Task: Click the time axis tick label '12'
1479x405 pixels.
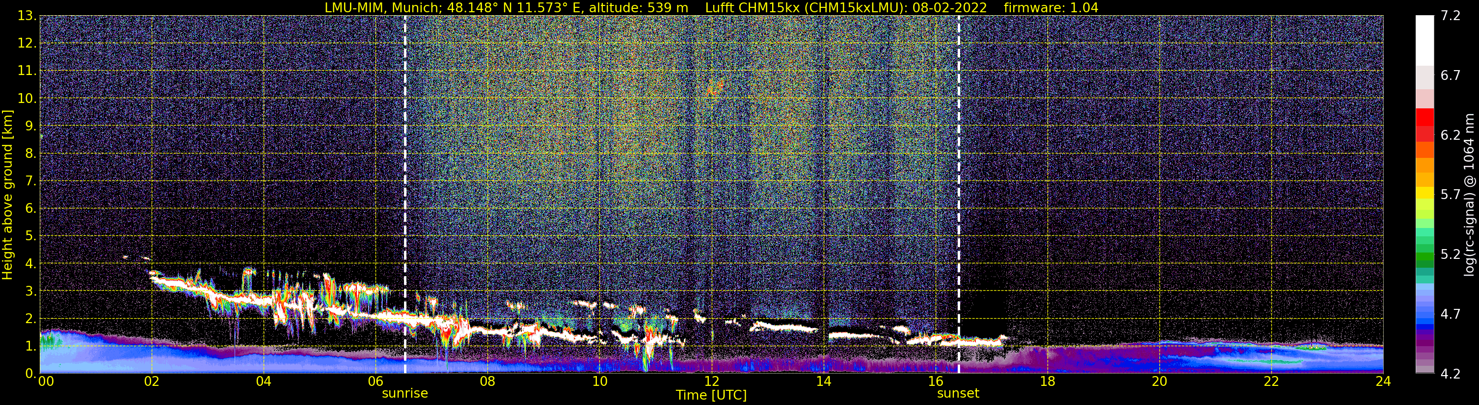Action: (x=711, y=381)
